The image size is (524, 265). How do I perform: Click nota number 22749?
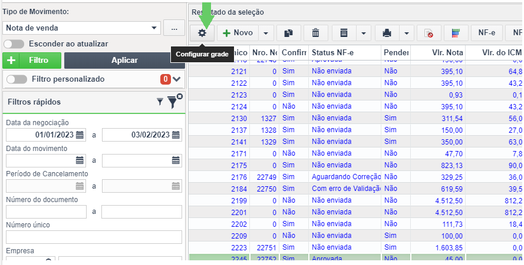(266, 177)
